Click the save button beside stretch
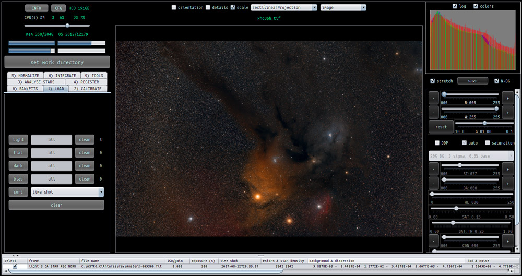The height and width of the screenshot is (276, 522). point(472,81)
